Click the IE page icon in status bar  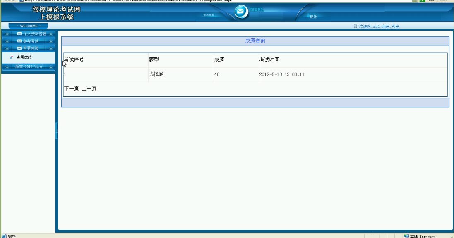(4, 236)
